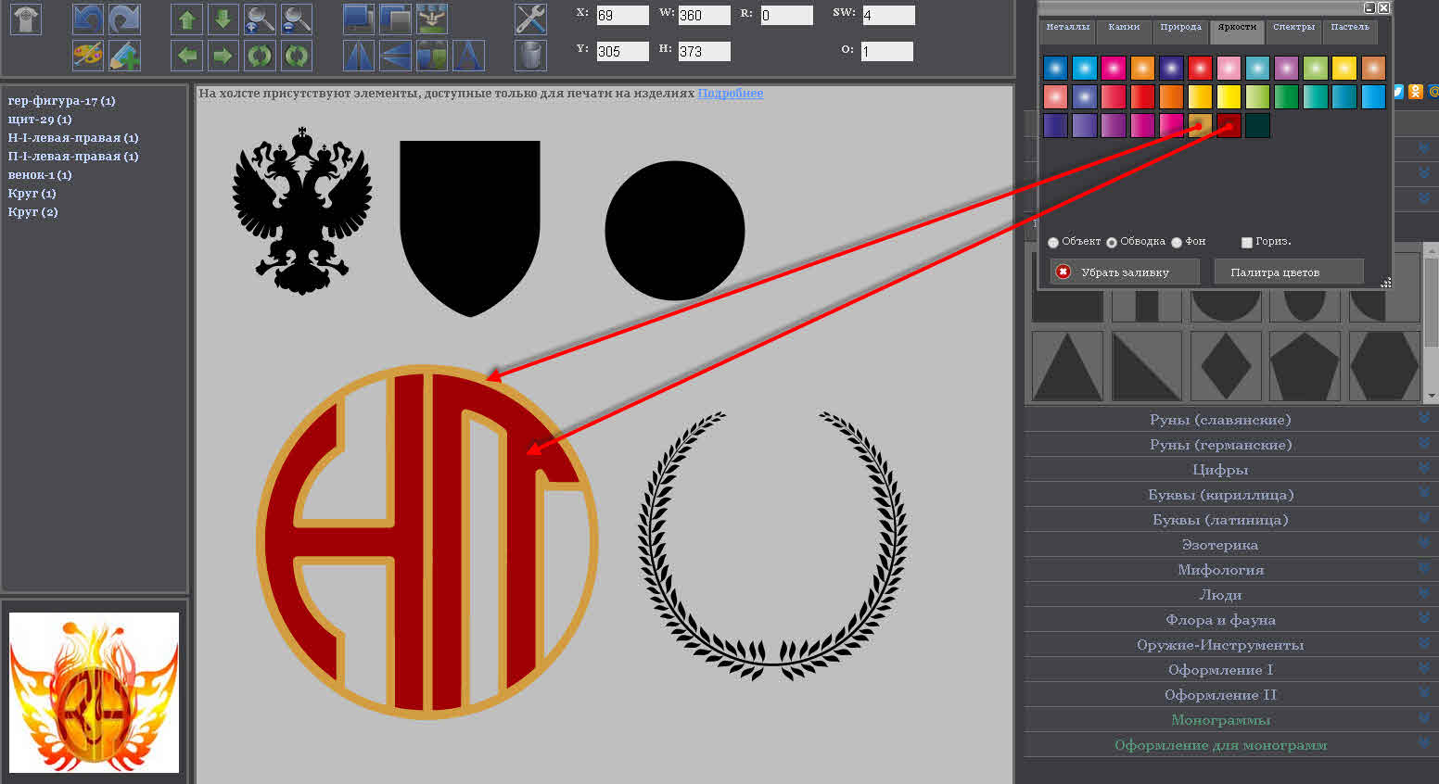Click the Odnoklassniki social icon
Image resolution: width=1439 pixels, height=784 pixels.
1416,91
